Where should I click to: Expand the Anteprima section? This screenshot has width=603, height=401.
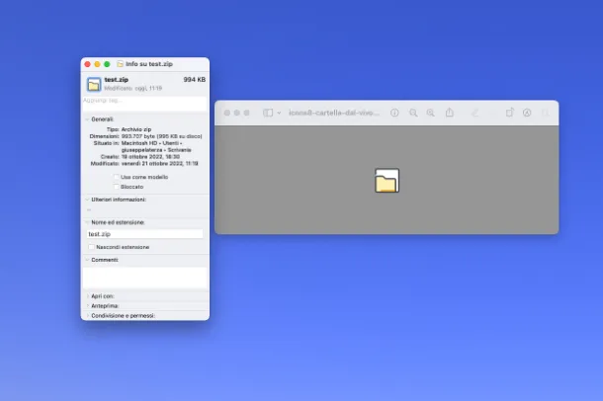88,306
